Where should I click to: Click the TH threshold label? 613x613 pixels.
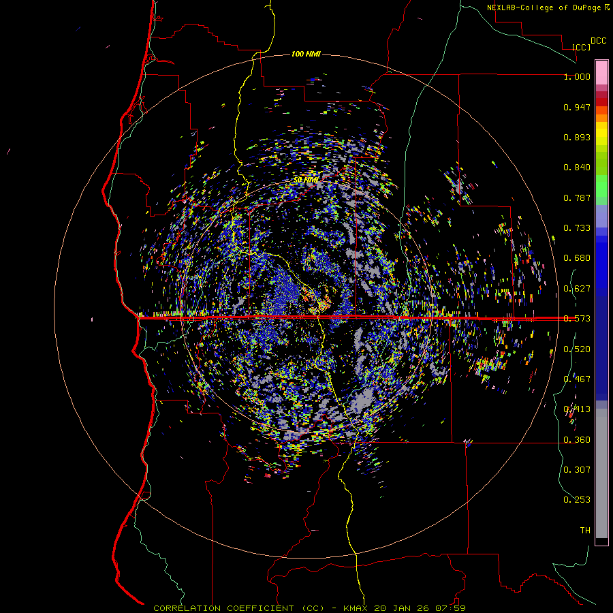(x=585, y=531)
